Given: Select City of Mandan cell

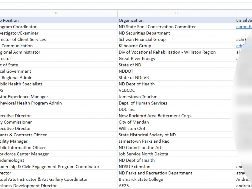Looking at the screenshot, I should point(176,122).
